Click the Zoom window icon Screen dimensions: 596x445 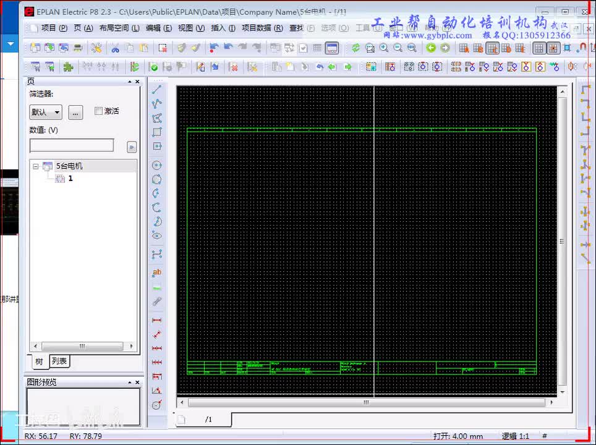[370, 48]
